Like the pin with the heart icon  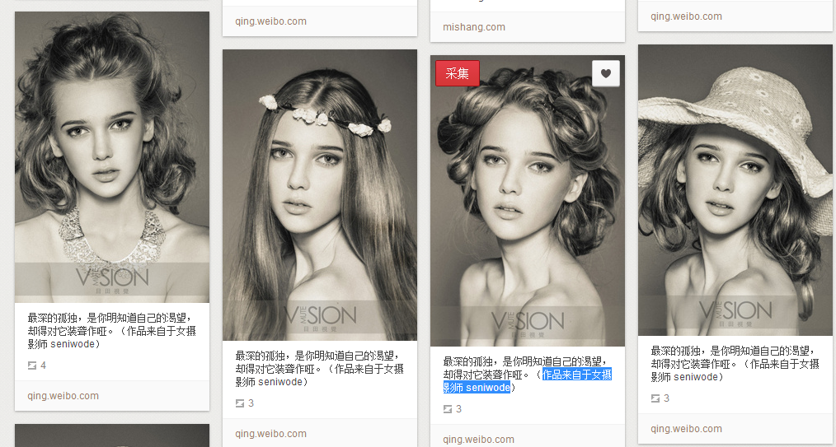(605, 73)
